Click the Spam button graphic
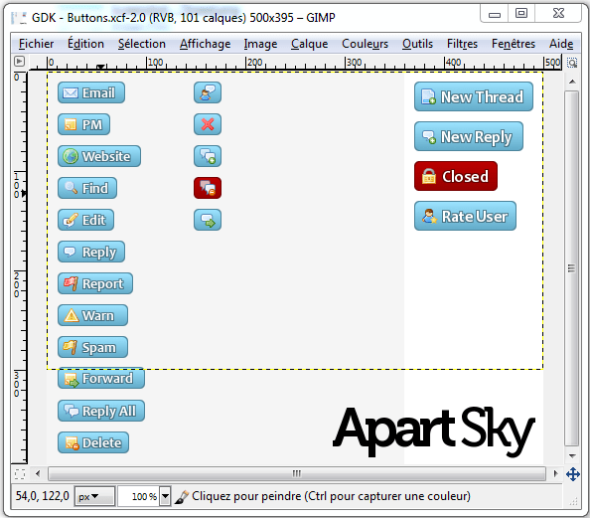Viewport: 590px width, 518px height. [92, 347]
